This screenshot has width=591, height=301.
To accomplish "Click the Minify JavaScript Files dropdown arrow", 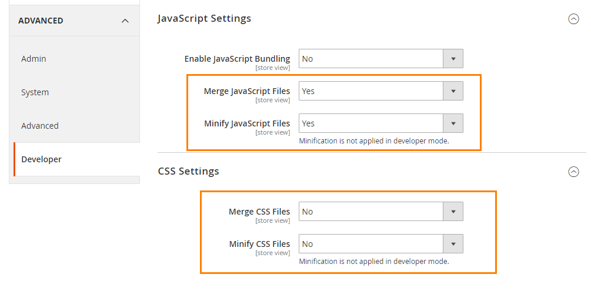I will pos(453,123).
